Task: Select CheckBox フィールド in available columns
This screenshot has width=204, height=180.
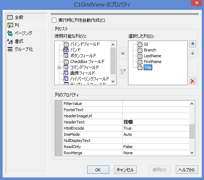Action: tap(87, 62)
